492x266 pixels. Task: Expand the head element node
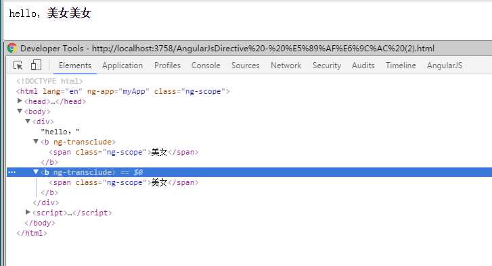pos(20,101)
